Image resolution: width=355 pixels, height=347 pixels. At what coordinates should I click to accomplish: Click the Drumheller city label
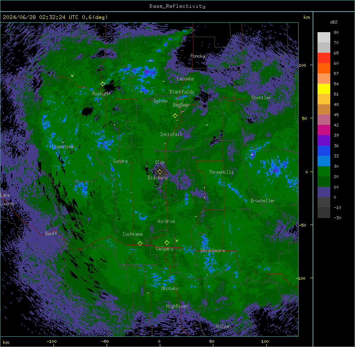click(263, 201)
